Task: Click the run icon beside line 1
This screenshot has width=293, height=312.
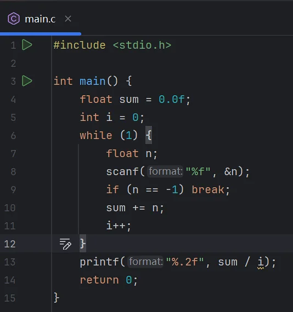Action: [27, 45]
